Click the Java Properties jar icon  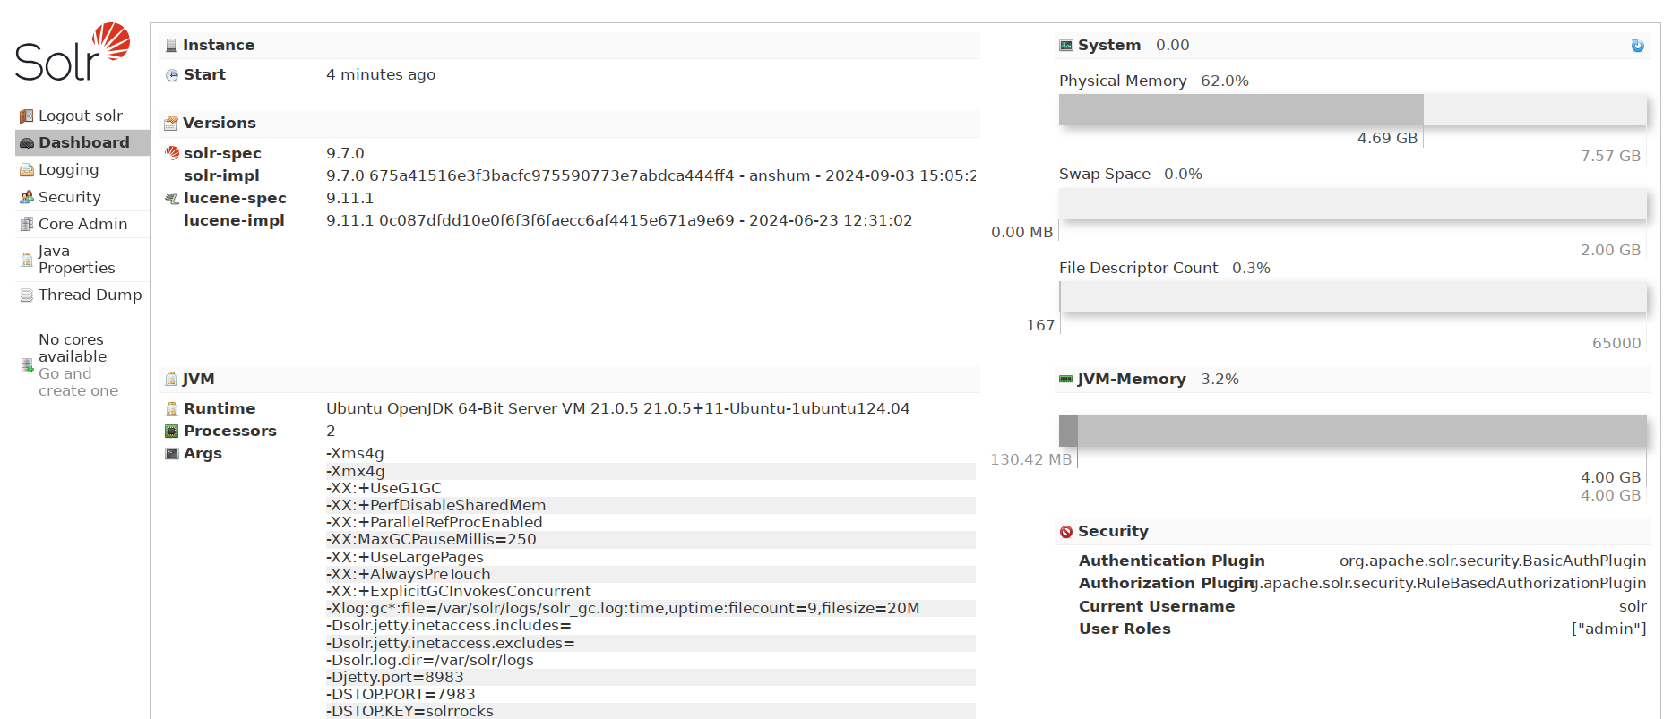[x=26, y=259]
